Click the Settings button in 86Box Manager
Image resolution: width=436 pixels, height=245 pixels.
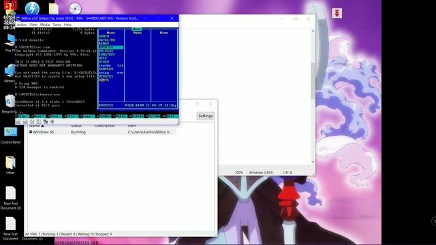[x=206, y=116]
